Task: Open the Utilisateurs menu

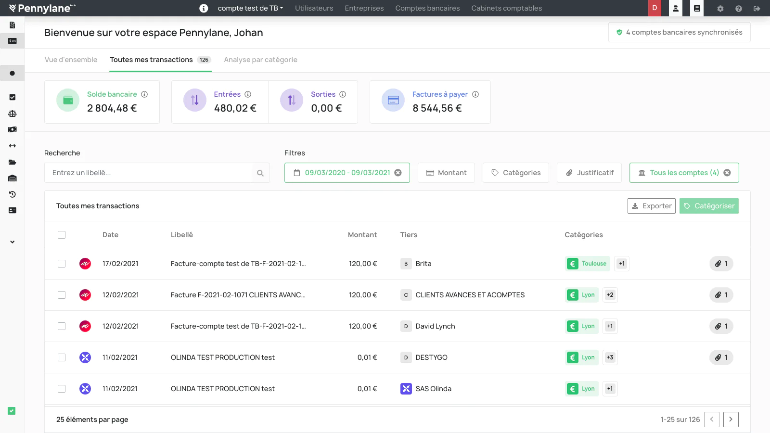Action: point(314,8)
